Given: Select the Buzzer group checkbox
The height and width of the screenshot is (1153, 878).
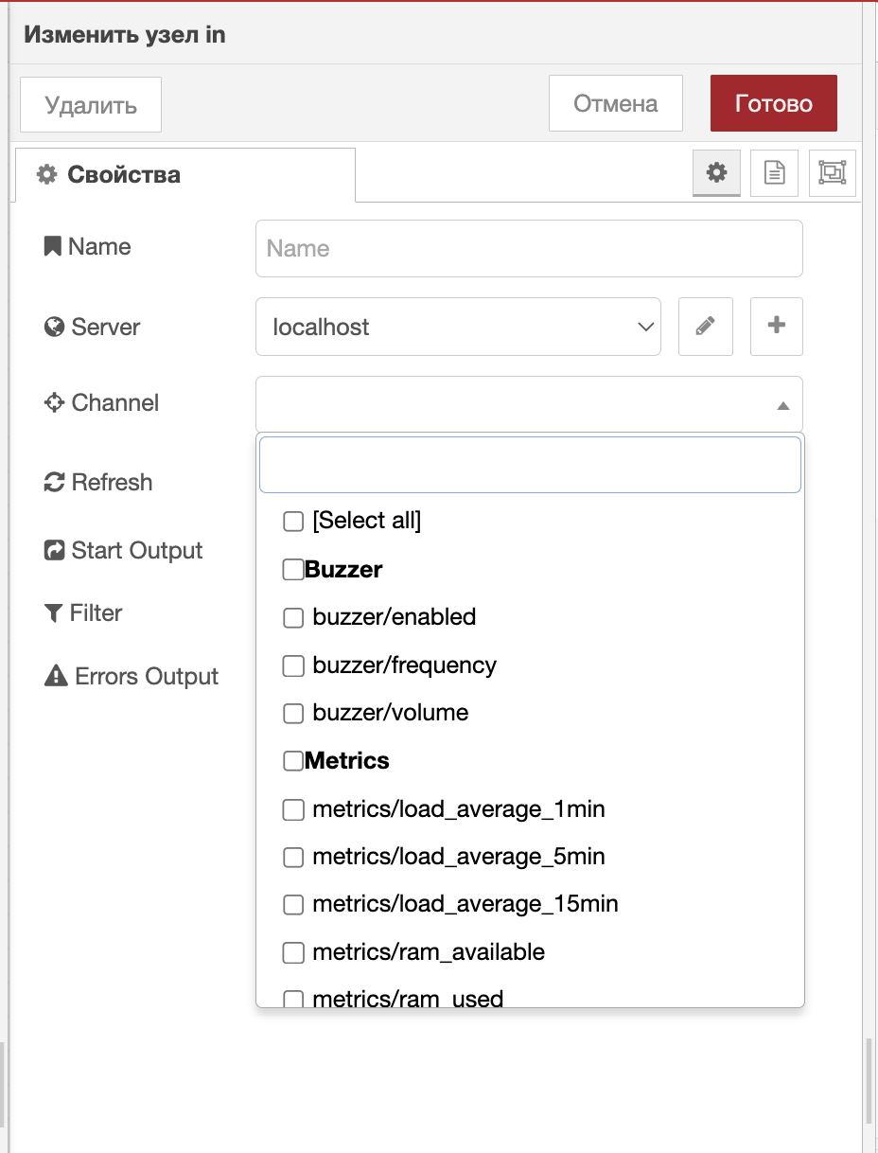Looking at the screenshot, I should click(x=293, y=570).
